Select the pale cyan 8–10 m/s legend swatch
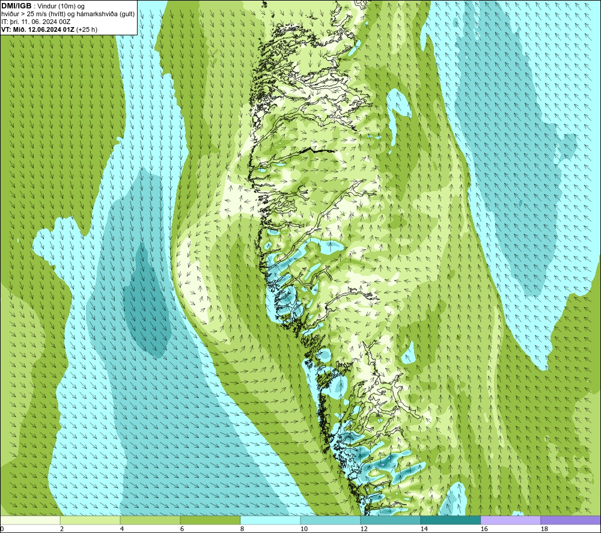 tap(270, 520)
